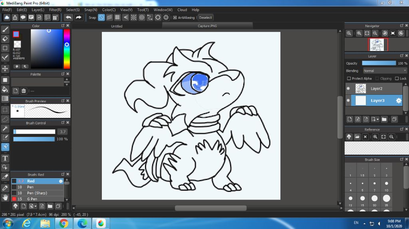Click the Undo arrow in toolbar
Viewport: 409px width, 229px height.
[x=69, y=18]
